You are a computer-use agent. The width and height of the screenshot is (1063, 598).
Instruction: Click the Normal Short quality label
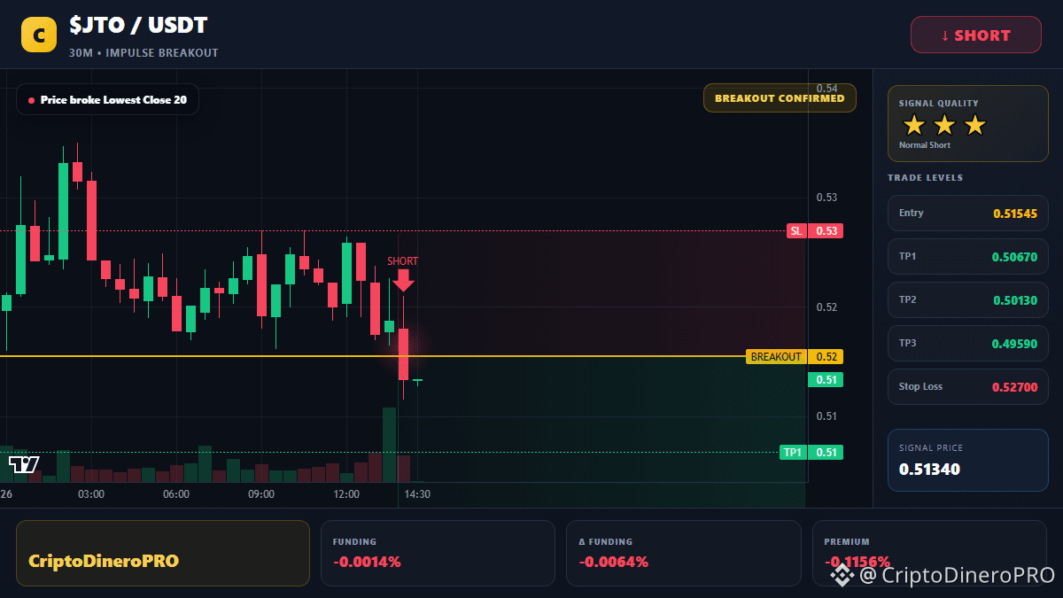(925, 145)
